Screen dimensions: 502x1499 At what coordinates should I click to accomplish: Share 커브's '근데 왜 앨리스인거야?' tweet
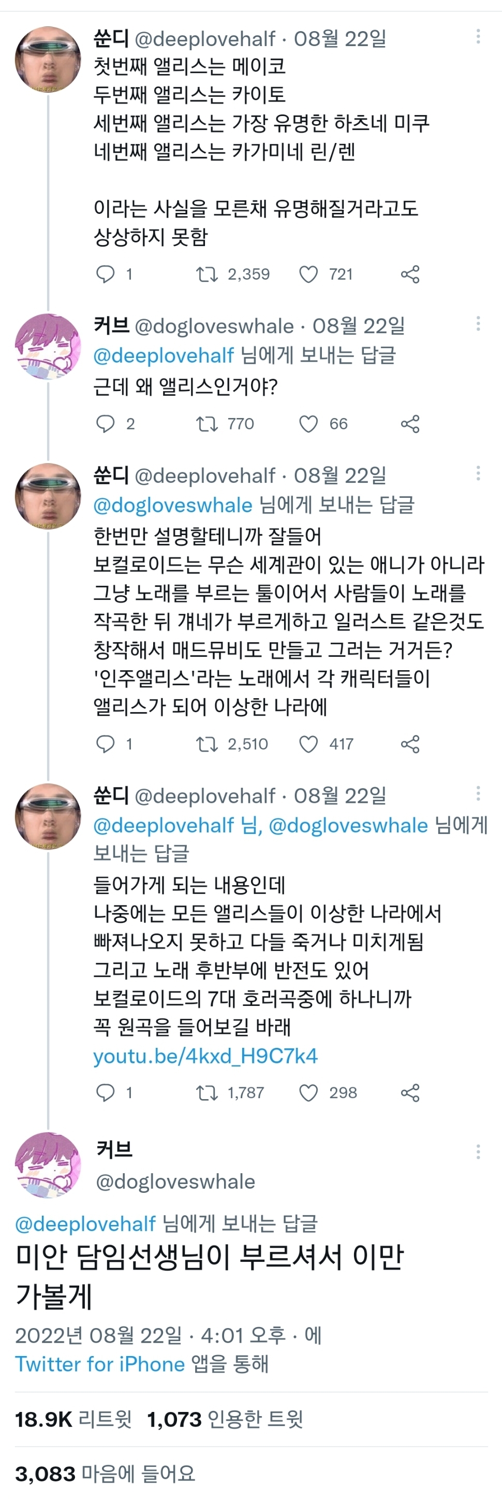pyautogui.click(x=410, y=424)
